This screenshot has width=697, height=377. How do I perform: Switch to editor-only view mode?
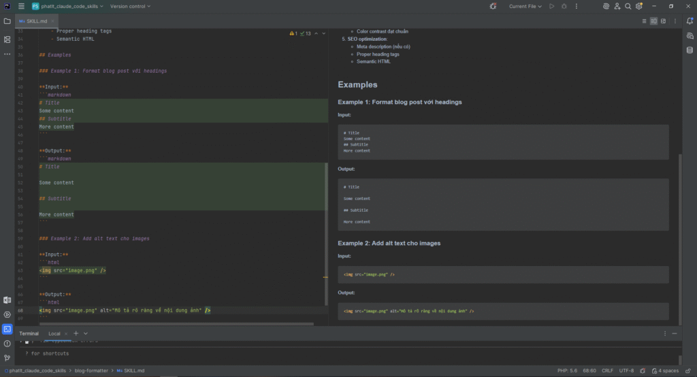[x=644, y=21]
